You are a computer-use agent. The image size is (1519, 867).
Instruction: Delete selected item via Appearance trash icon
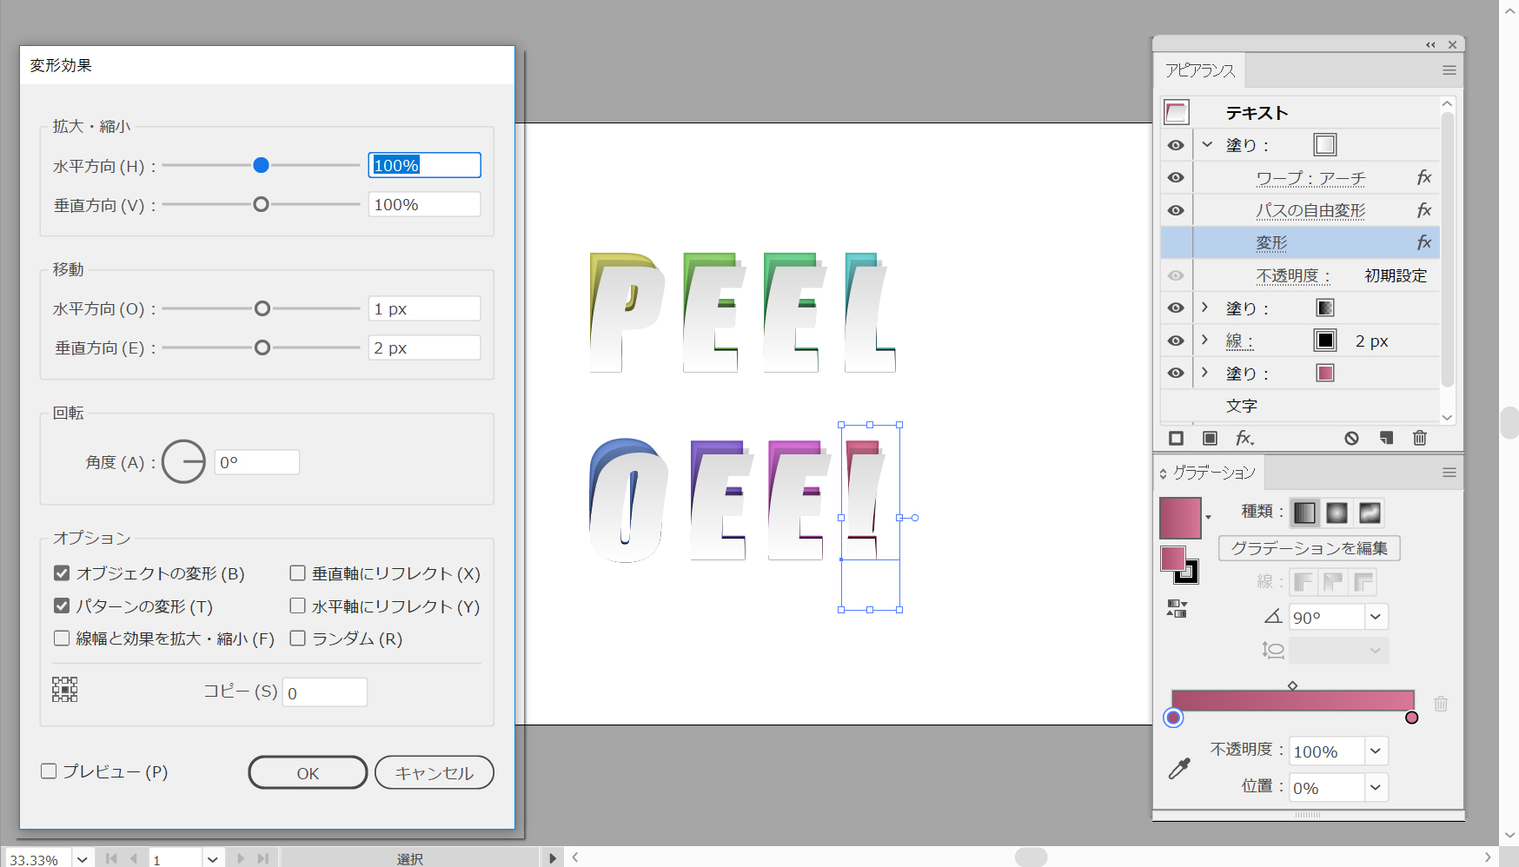tap(1419, 438)
